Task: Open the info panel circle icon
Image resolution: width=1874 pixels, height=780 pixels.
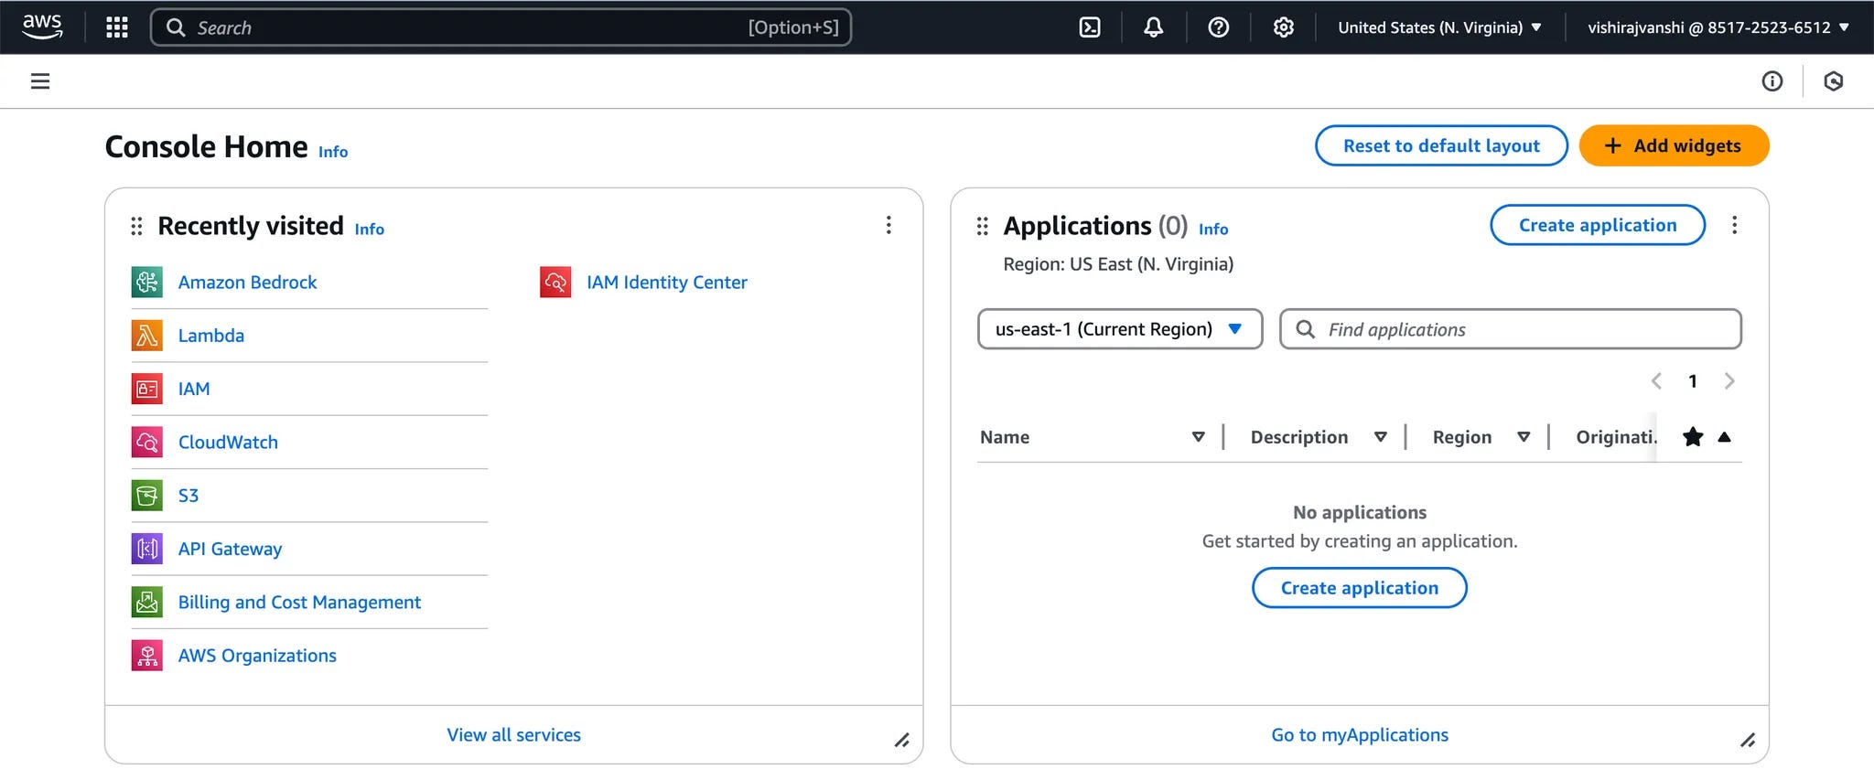Action: [1772, 81]
